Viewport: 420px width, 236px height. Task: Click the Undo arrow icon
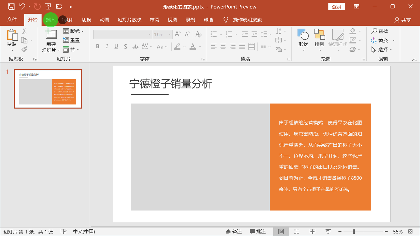pyautogui.click(x=22, y=6)
